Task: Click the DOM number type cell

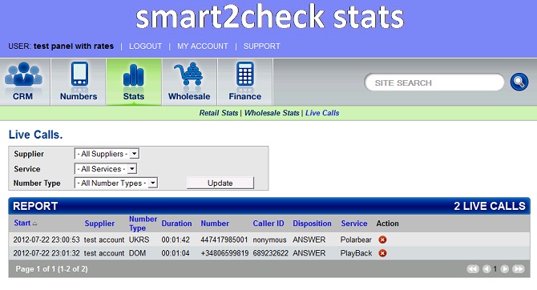Action: (137, 253)
